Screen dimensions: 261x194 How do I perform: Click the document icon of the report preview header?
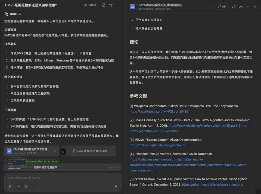(x=132, y=7)
